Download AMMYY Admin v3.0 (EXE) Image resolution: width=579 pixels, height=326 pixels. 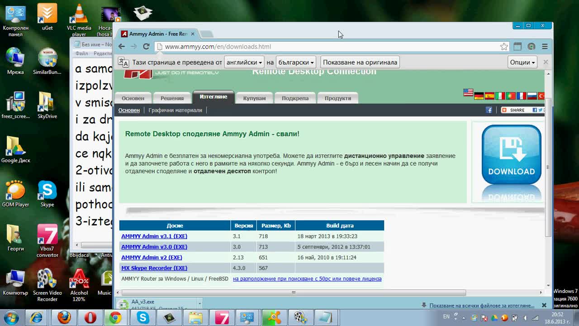click(154, 247)
